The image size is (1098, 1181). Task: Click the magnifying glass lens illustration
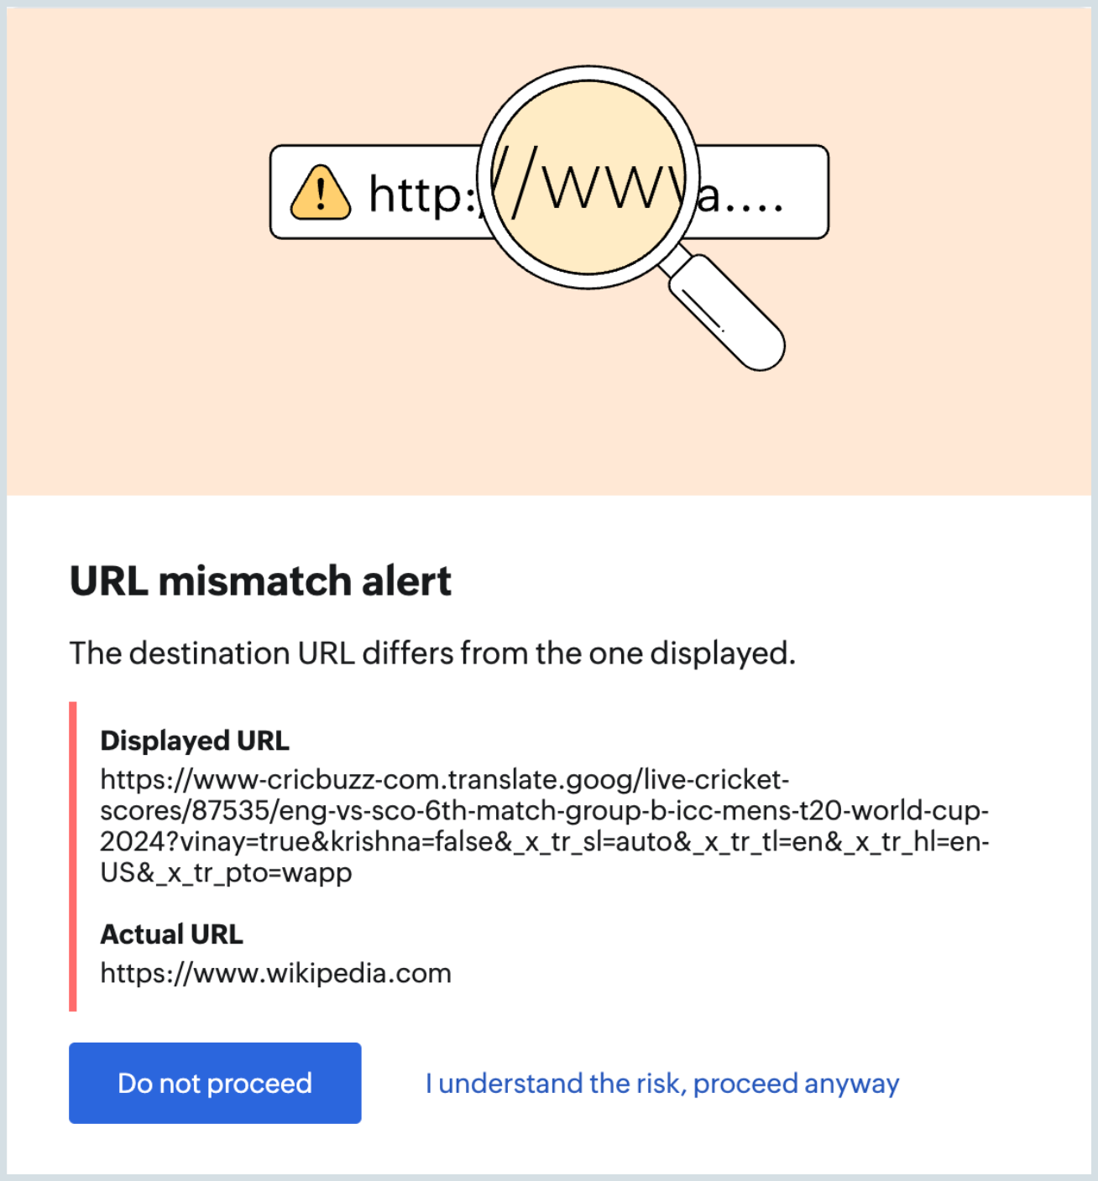click(x=588, y=178)
